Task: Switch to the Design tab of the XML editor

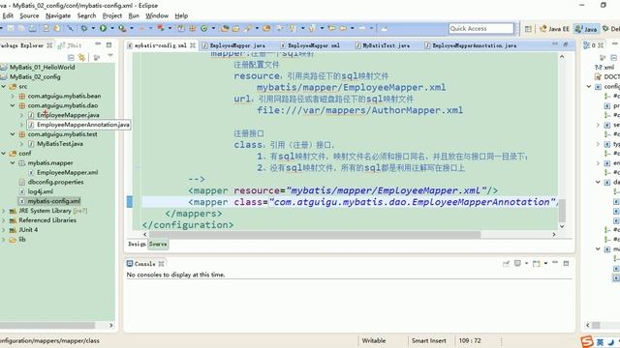Action: pos(137,245)
